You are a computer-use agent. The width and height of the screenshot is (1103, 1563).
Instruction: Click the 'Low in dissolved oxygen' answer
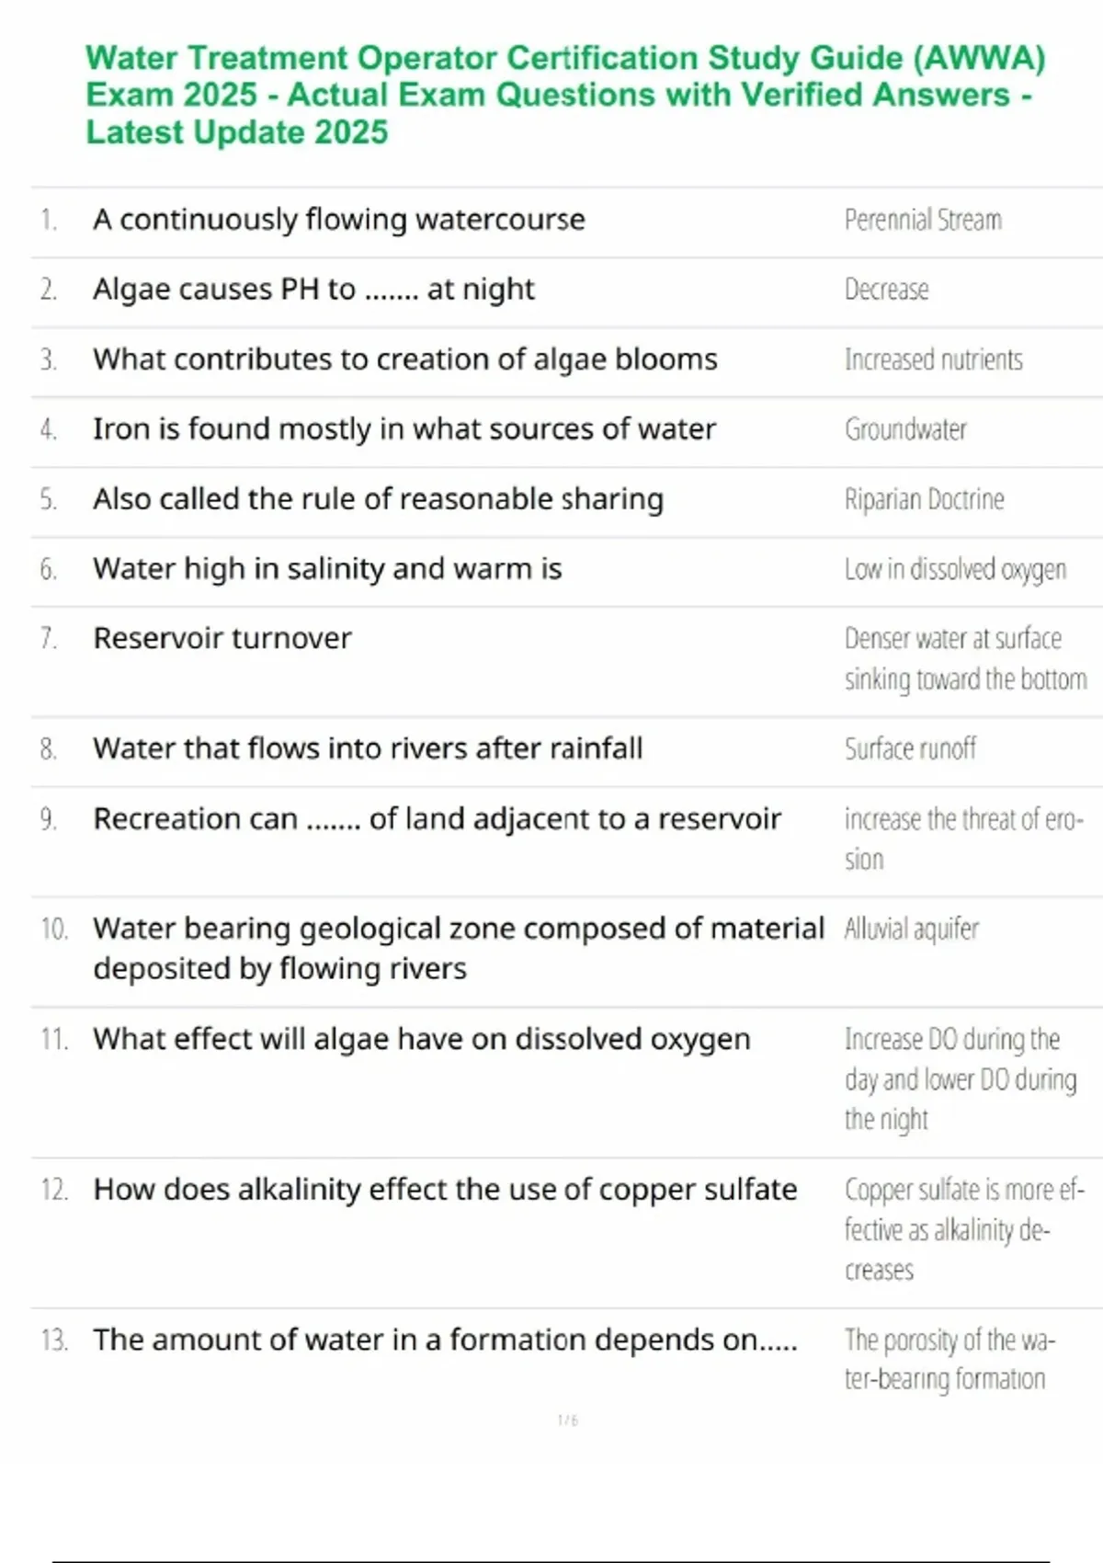[x=955, y=569]
